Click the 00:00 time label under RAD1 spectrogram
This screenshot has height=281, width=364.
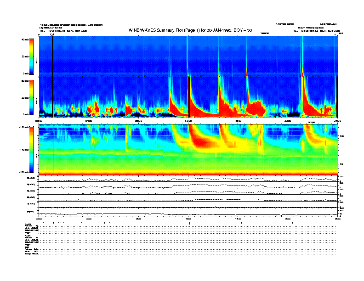tap(39, 121)
